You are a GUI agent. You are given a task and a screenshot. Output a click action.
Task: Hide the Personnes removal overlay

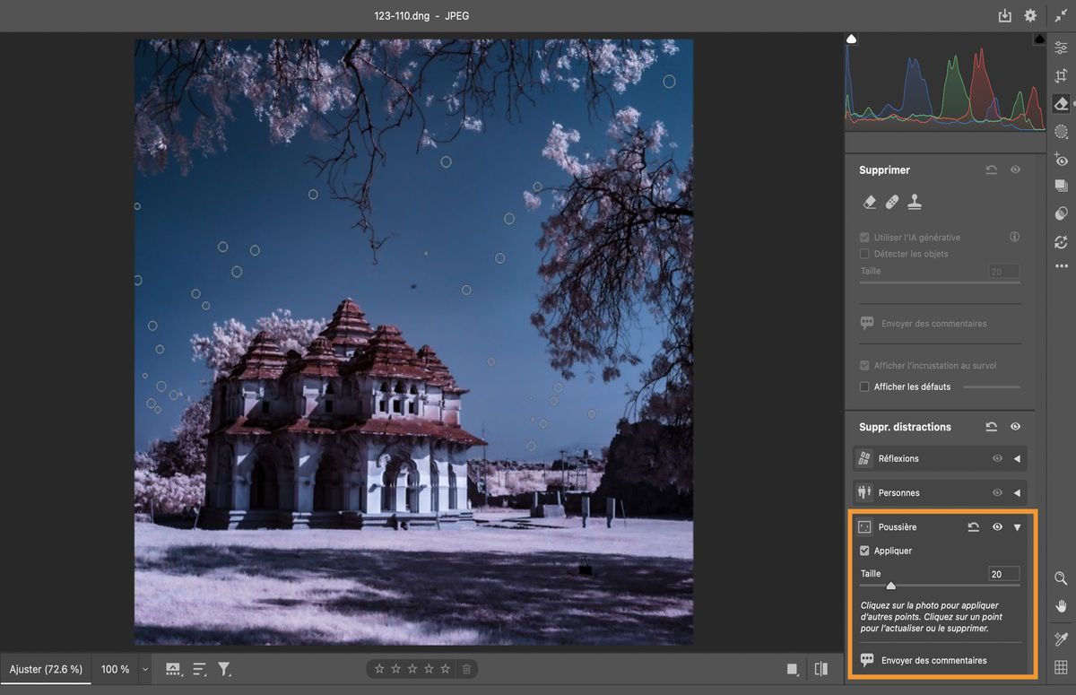(x=997, y=491)
